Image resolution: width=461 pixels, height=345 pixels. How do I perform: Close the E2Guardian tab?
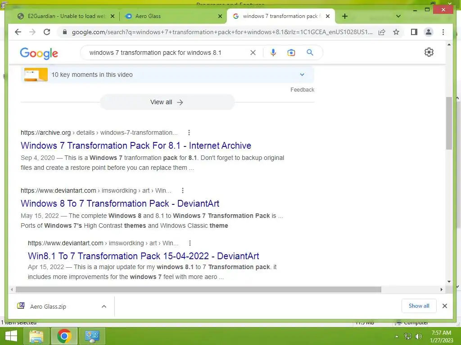coord(112,16)
